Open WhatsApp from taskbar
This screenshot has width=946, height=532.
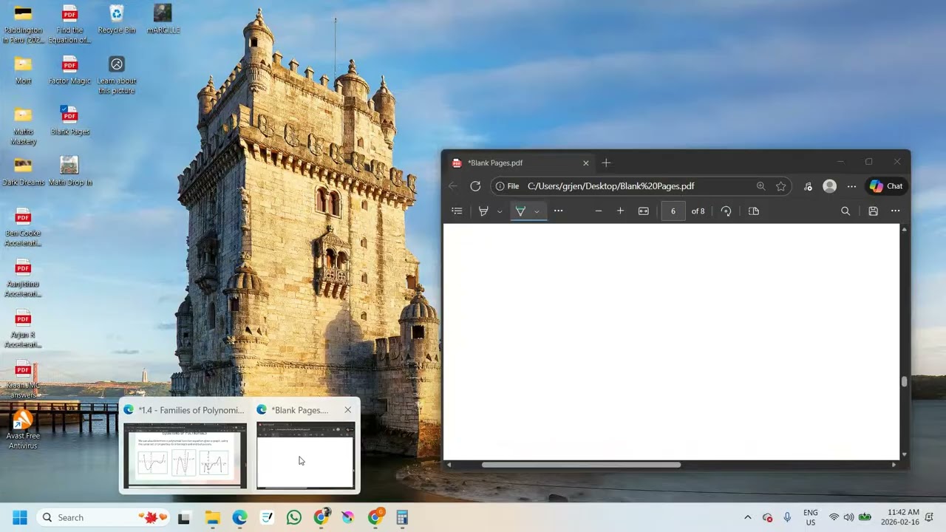point(294,517)
